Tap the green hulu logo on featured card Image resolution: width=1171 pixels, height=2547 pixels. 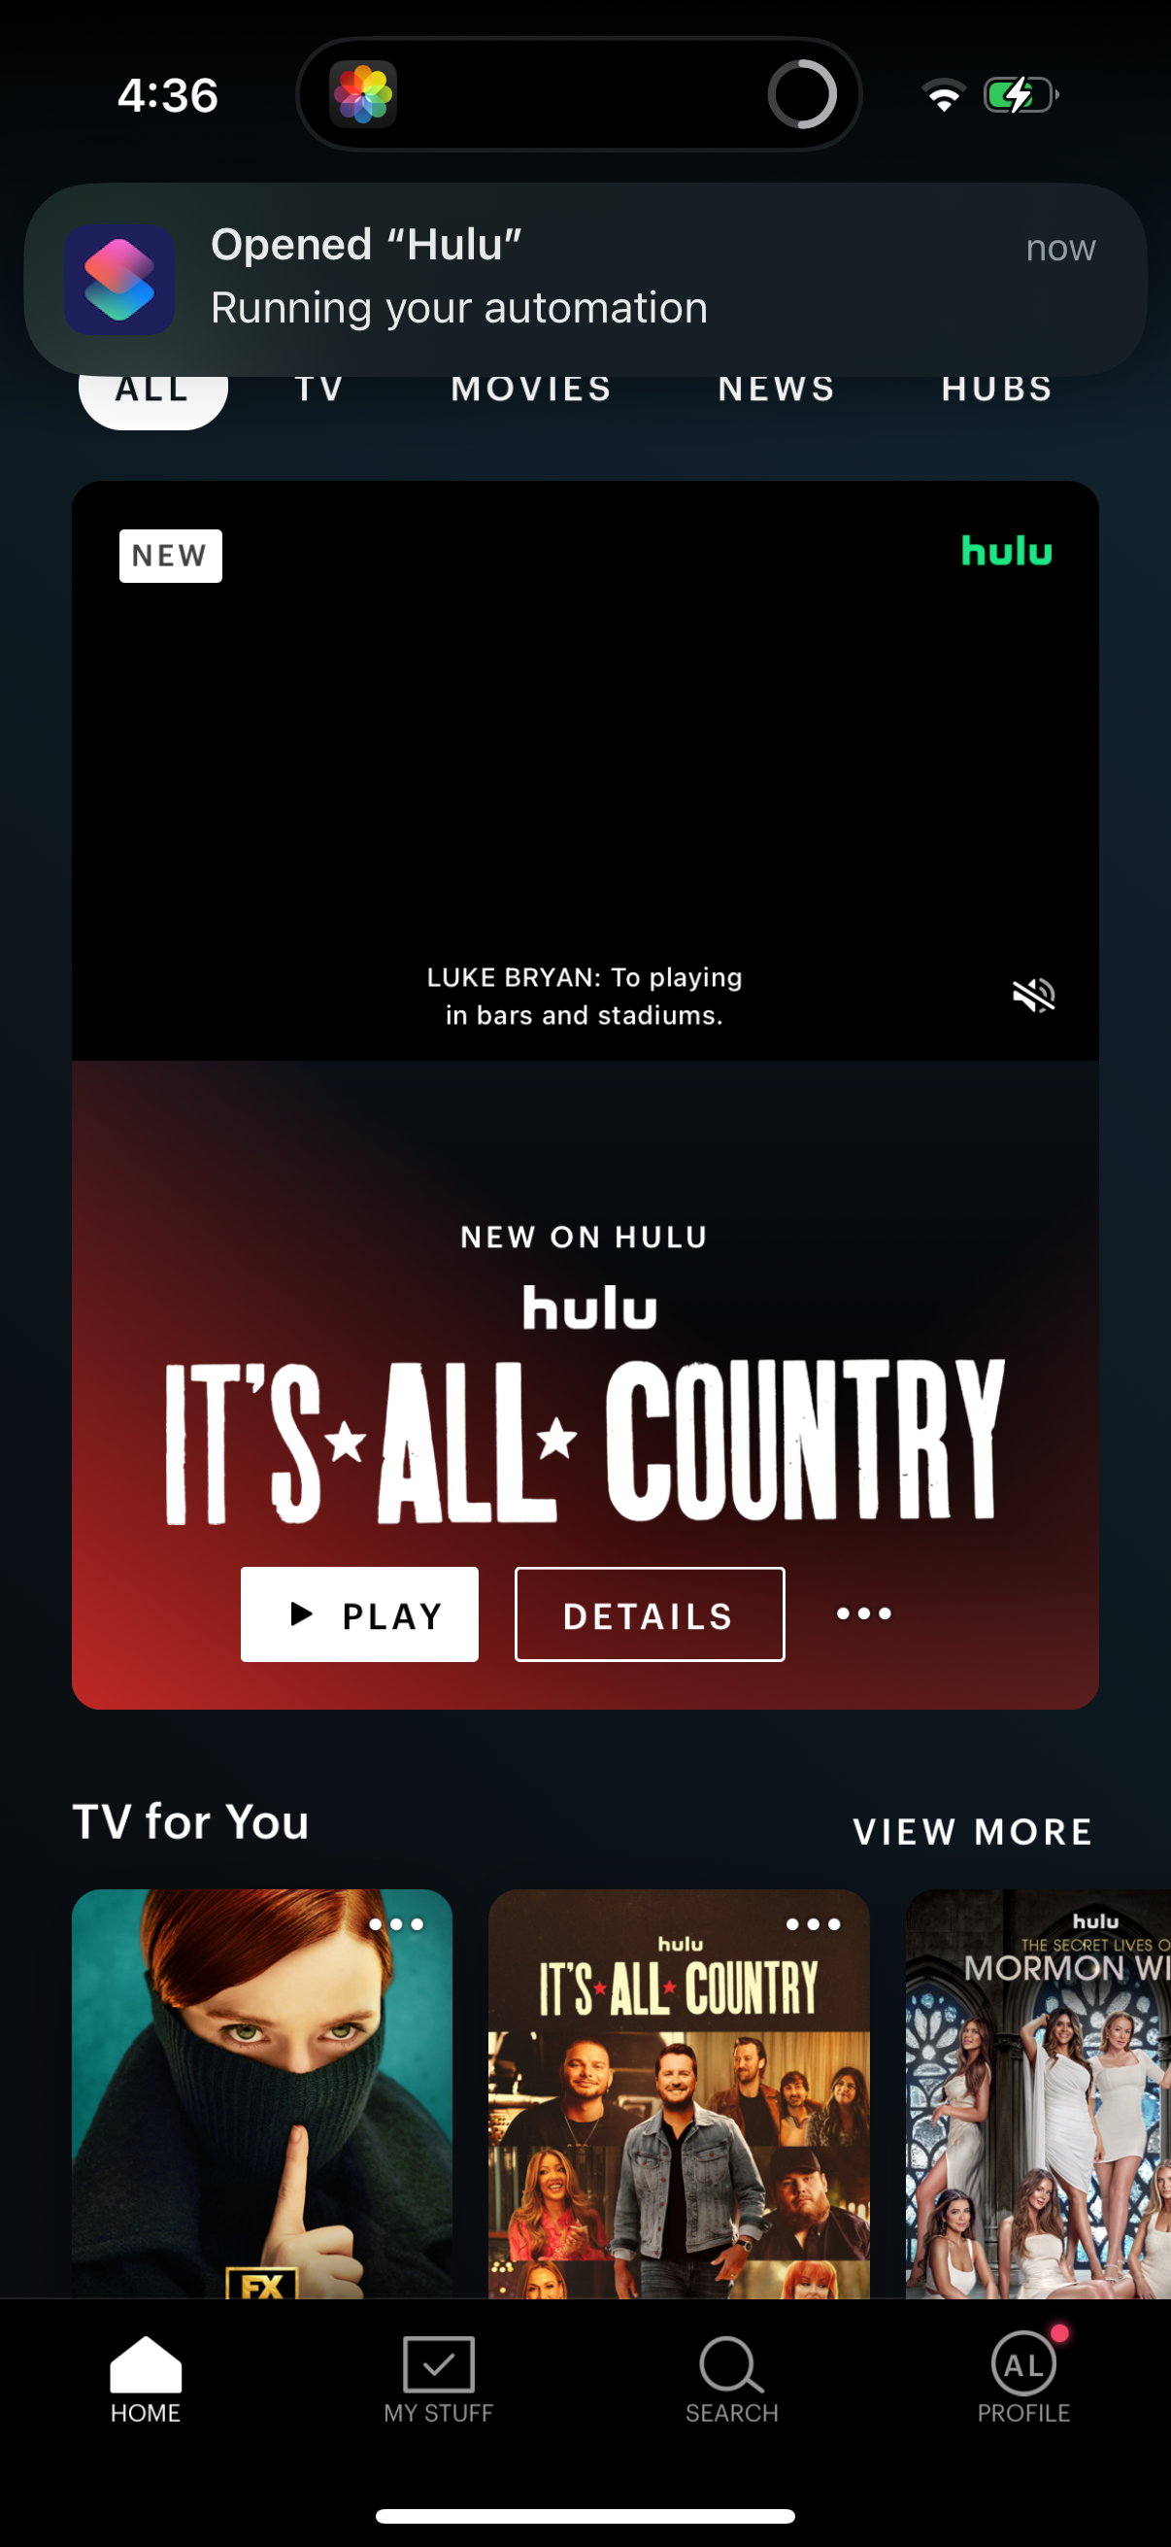click(x=1006, y=551)
